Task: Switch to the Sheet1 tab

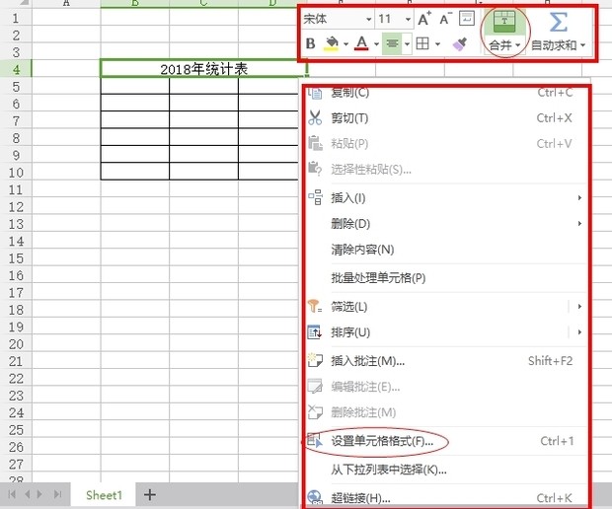Action: pos(104,495)
